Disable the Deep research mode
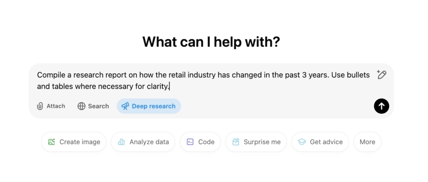 point(149,106)
